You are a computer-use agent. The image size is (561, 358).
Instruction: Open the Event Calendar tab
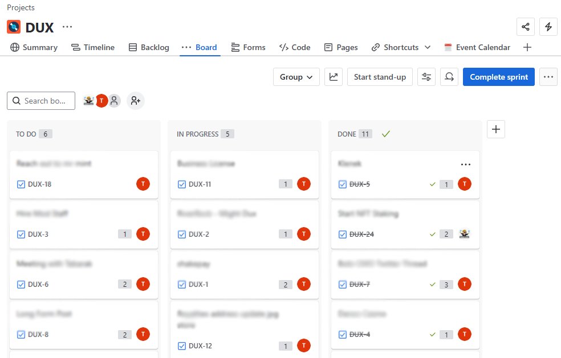pos(477,47)
